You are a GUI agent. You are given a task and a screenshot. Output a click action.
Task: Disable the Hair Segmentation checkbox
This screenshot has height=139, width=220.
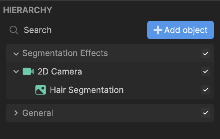[205, 90]
